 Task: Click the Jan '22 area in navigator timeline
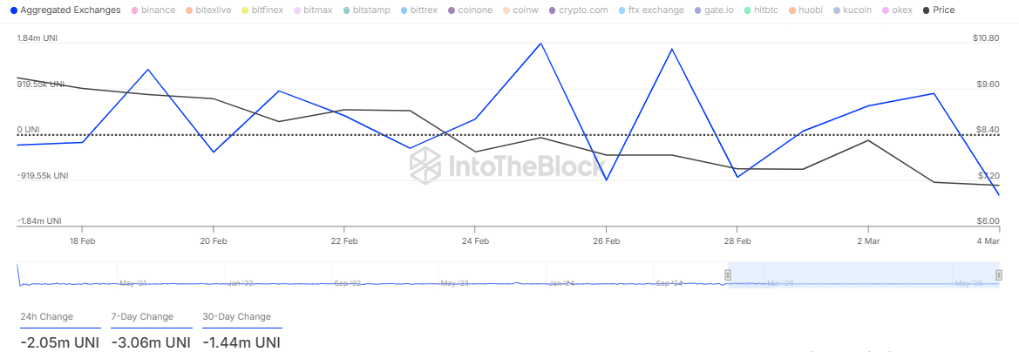[239, 283]
